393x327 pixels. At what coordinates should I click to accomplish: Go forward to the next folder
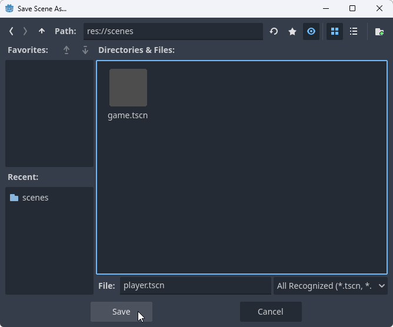(x=25, y=31)
